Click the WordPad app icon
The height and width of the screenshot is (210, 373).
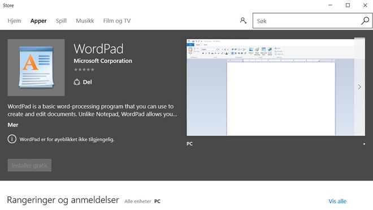pos(36,67)
